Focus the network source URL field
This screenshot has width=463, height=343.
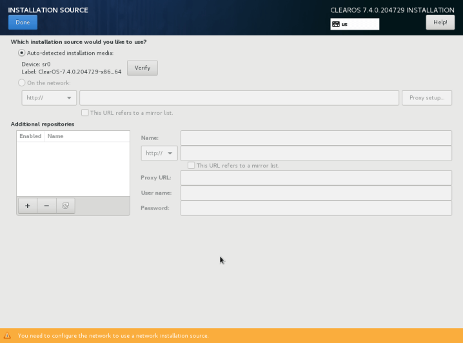(x=239, y=98)
